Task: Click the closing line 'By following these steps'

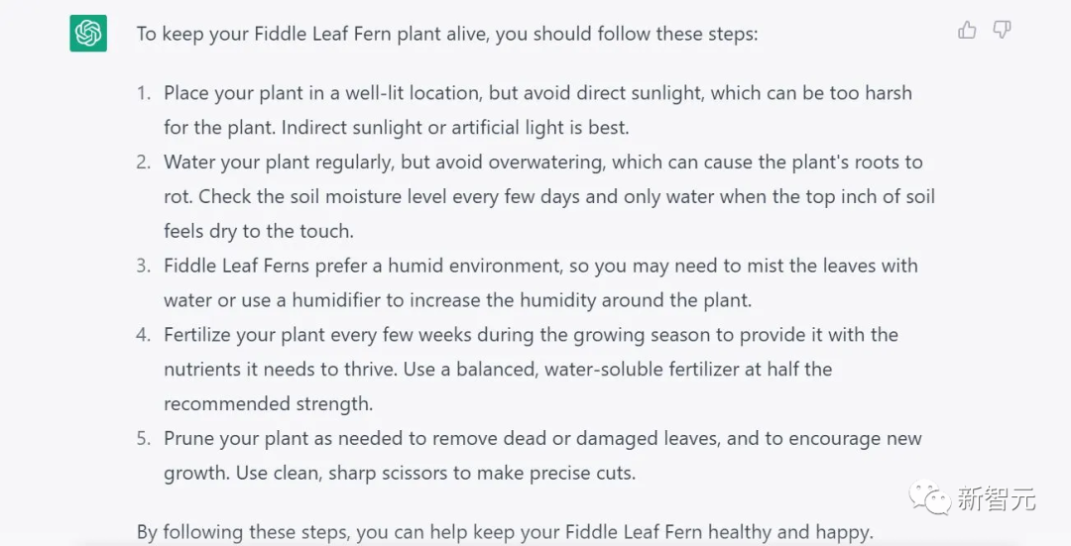Action: (x=505, y=532)
